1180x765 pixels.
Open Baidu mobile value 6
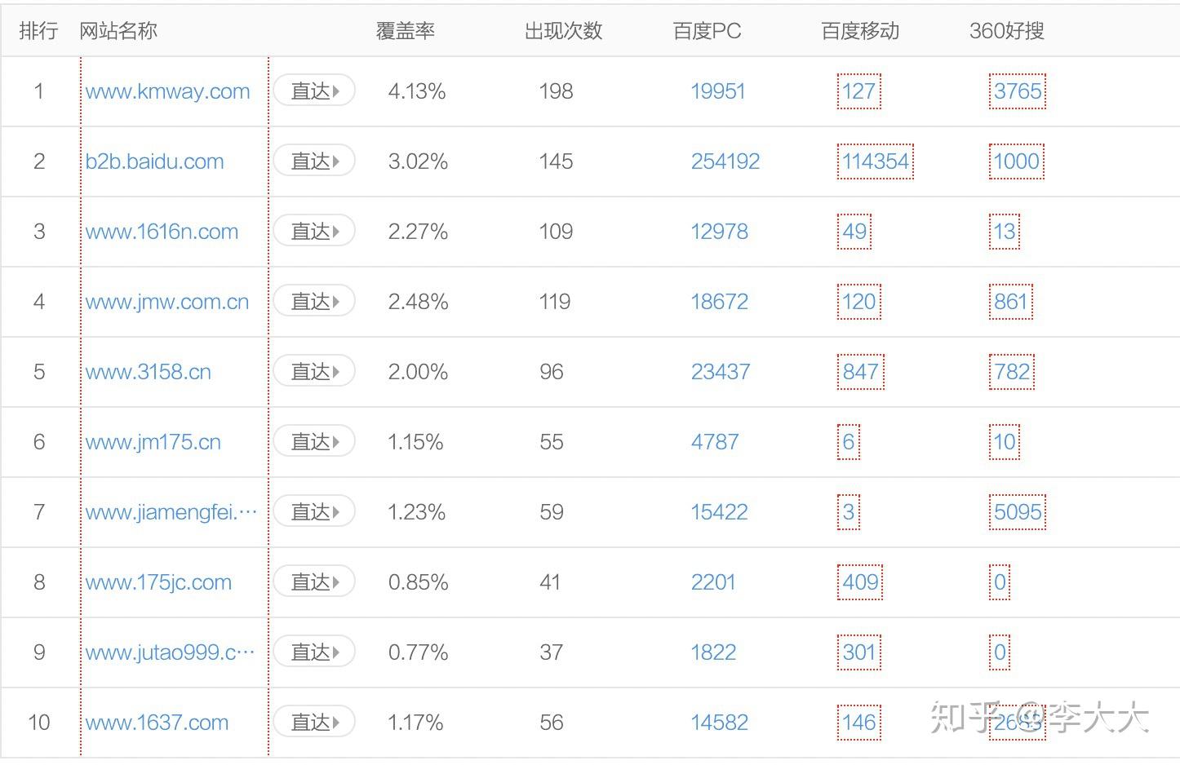[849, 442]
